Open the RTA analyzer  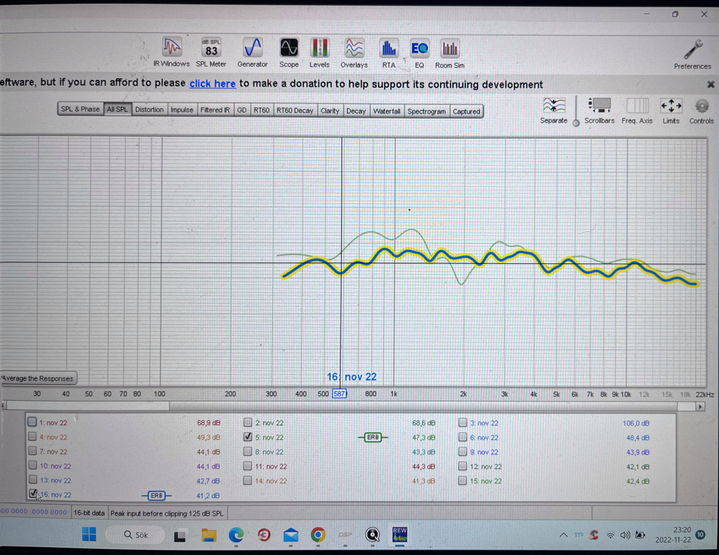coord(388,53)
